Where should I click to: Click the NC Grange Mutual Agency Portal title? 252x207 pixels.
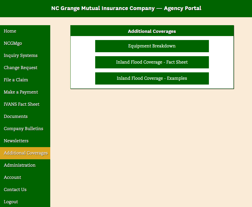click(126, 8)
